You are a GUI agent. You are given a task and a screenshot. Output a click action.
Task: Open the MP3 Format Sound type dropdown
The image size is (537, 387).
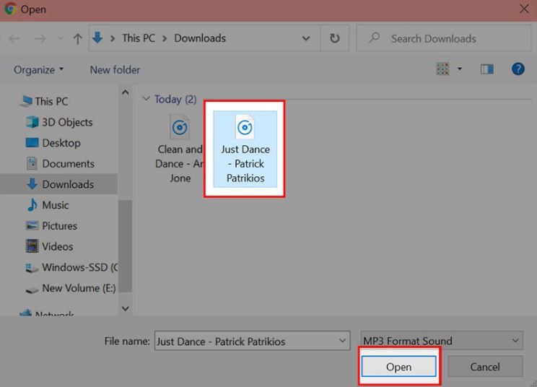[x=442, y=340]
